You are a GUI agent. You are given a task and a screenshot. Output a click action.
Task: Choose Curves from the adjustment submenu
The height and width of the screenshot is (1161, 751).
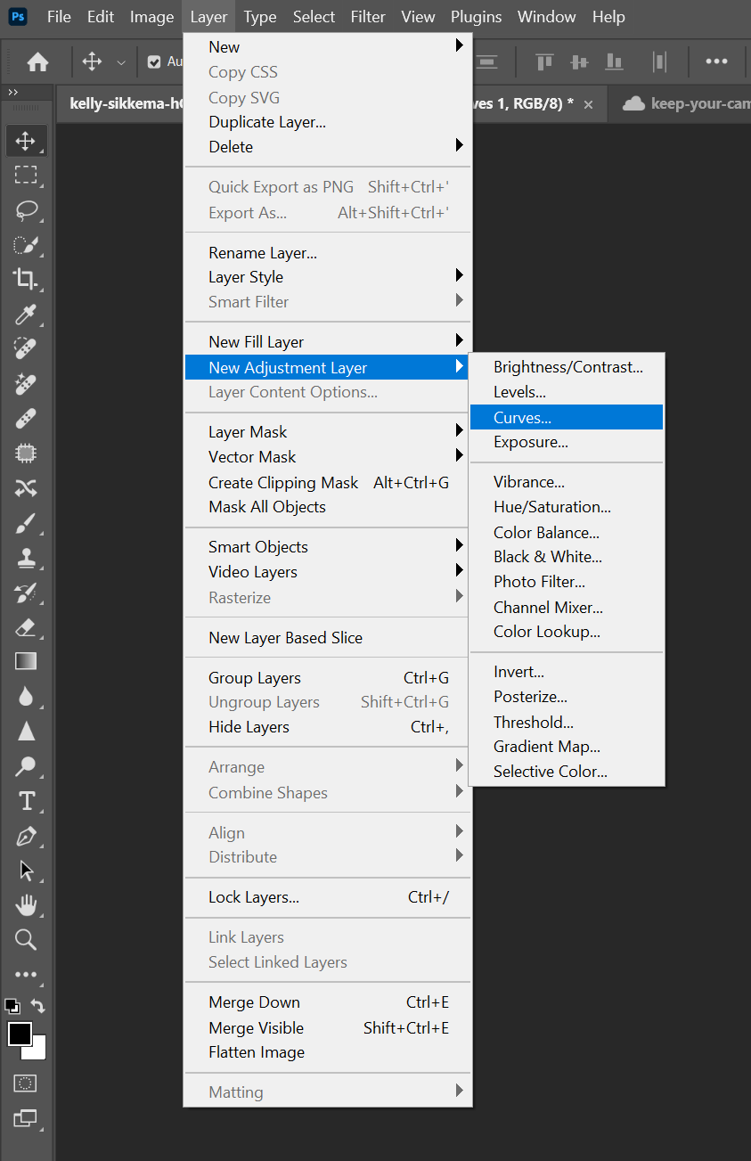[x=522, y=416]
